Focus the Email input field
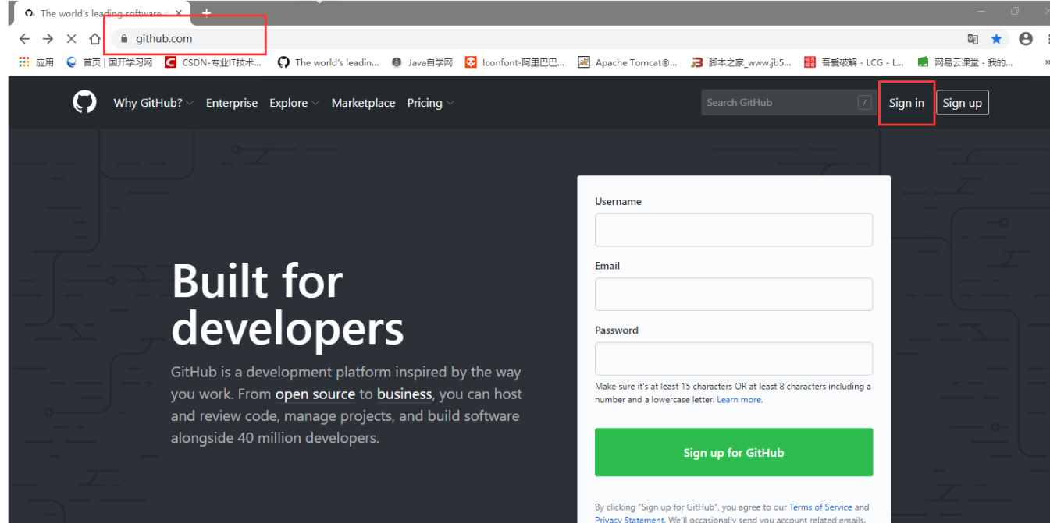This screenshot has width=1050, height=523. point(734,295)
